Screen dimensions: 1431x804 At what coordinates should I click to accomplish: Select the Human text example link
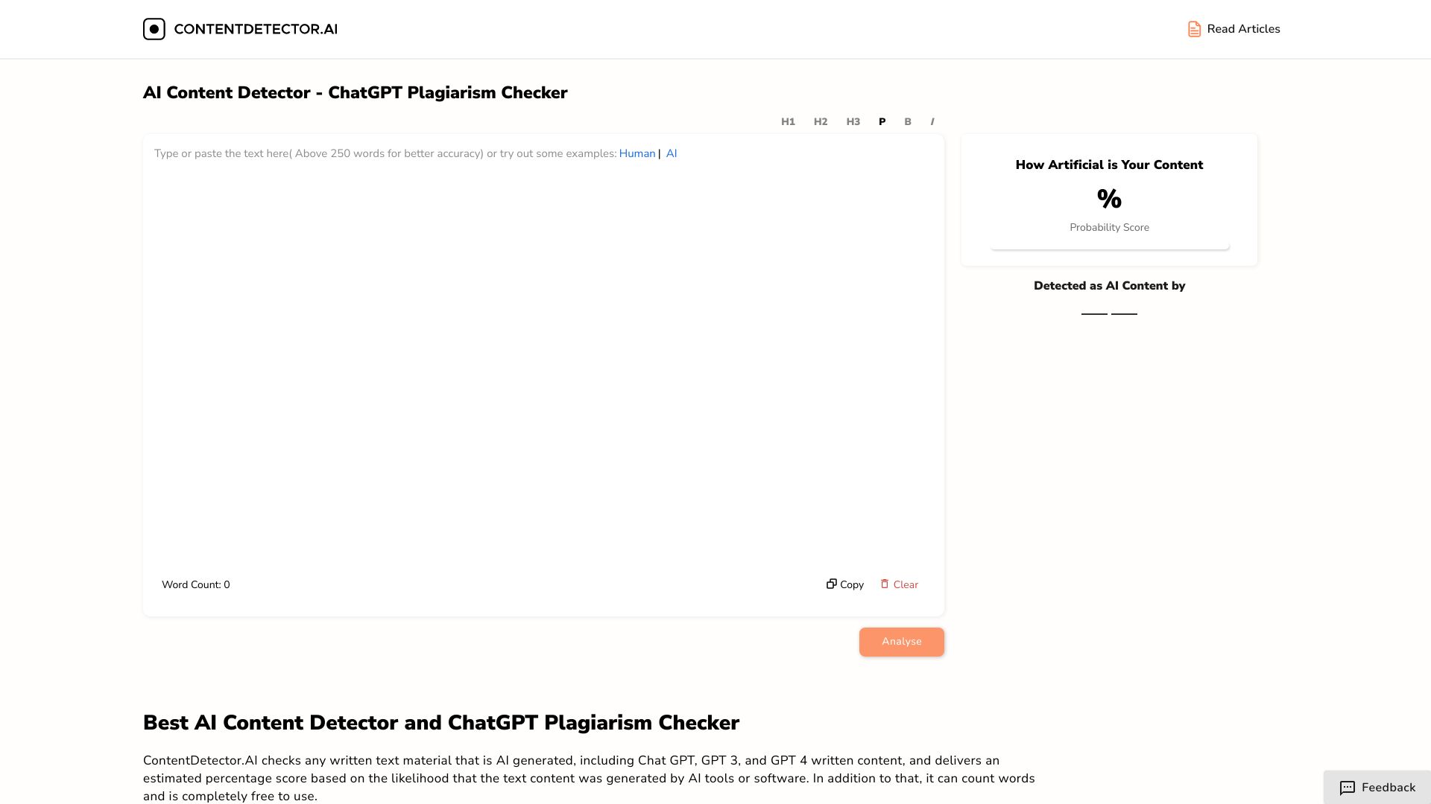tap(637, 153)
